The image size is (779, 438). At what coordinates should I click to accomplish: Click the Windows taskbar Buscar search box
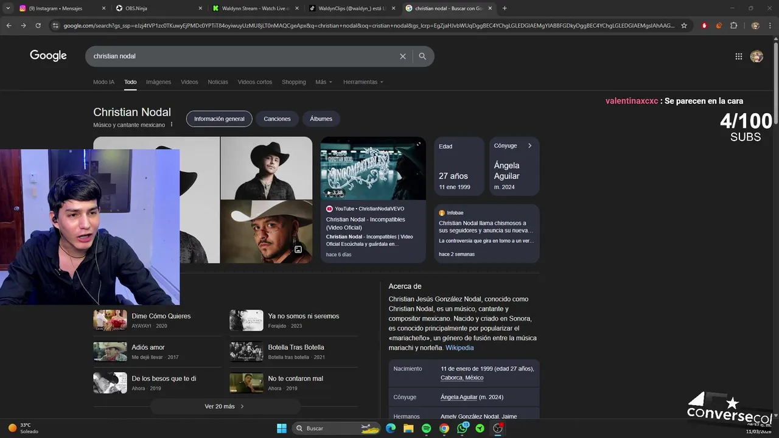(x=335, y=428)
